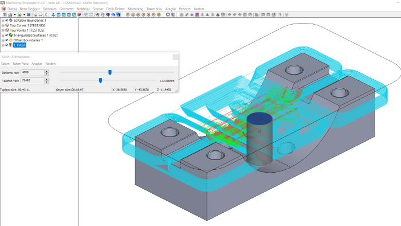This screenshot has height=226, width=401.
Task: Open the Delik Delme menu
Action: tap(115, 9)
